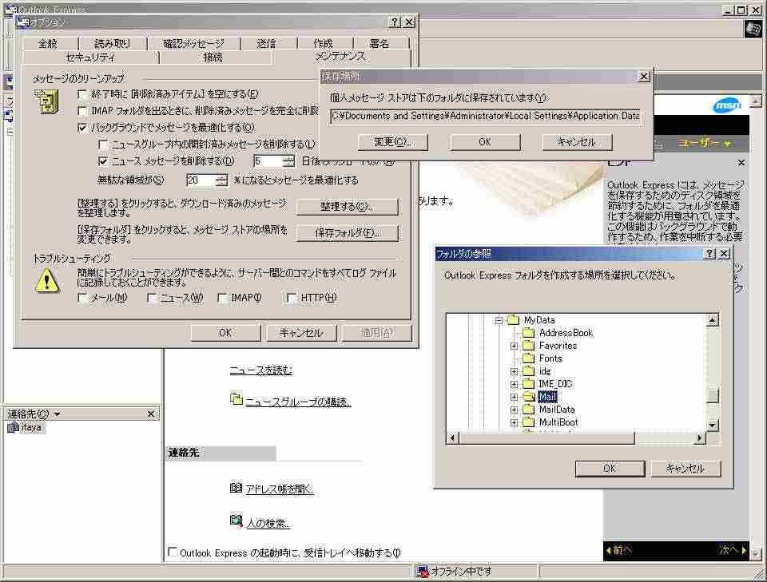Switch to the 作成 tab
The width and height of the screenshot is (767, 582).
tap(324, 43)
